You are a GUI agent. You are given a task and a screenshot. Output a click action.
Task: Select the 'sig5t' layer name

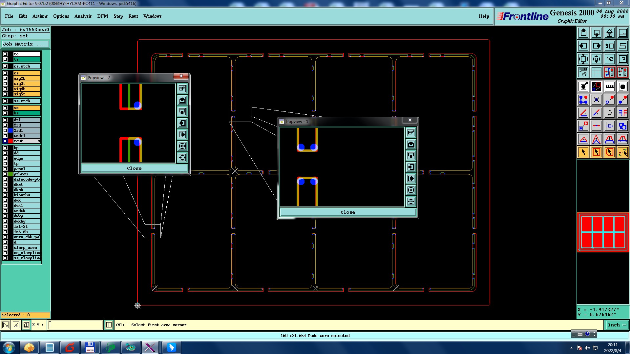pos(27,94)
